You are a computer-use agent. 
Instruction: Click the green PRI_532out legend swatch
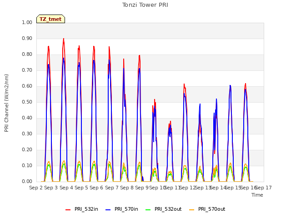[148, 209]
